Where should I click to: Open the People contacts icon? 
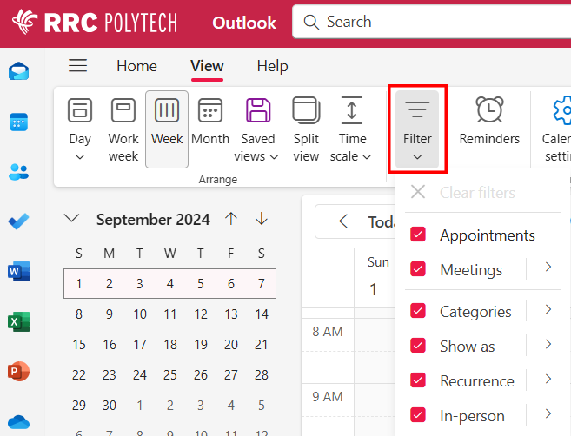click(19, 171)
